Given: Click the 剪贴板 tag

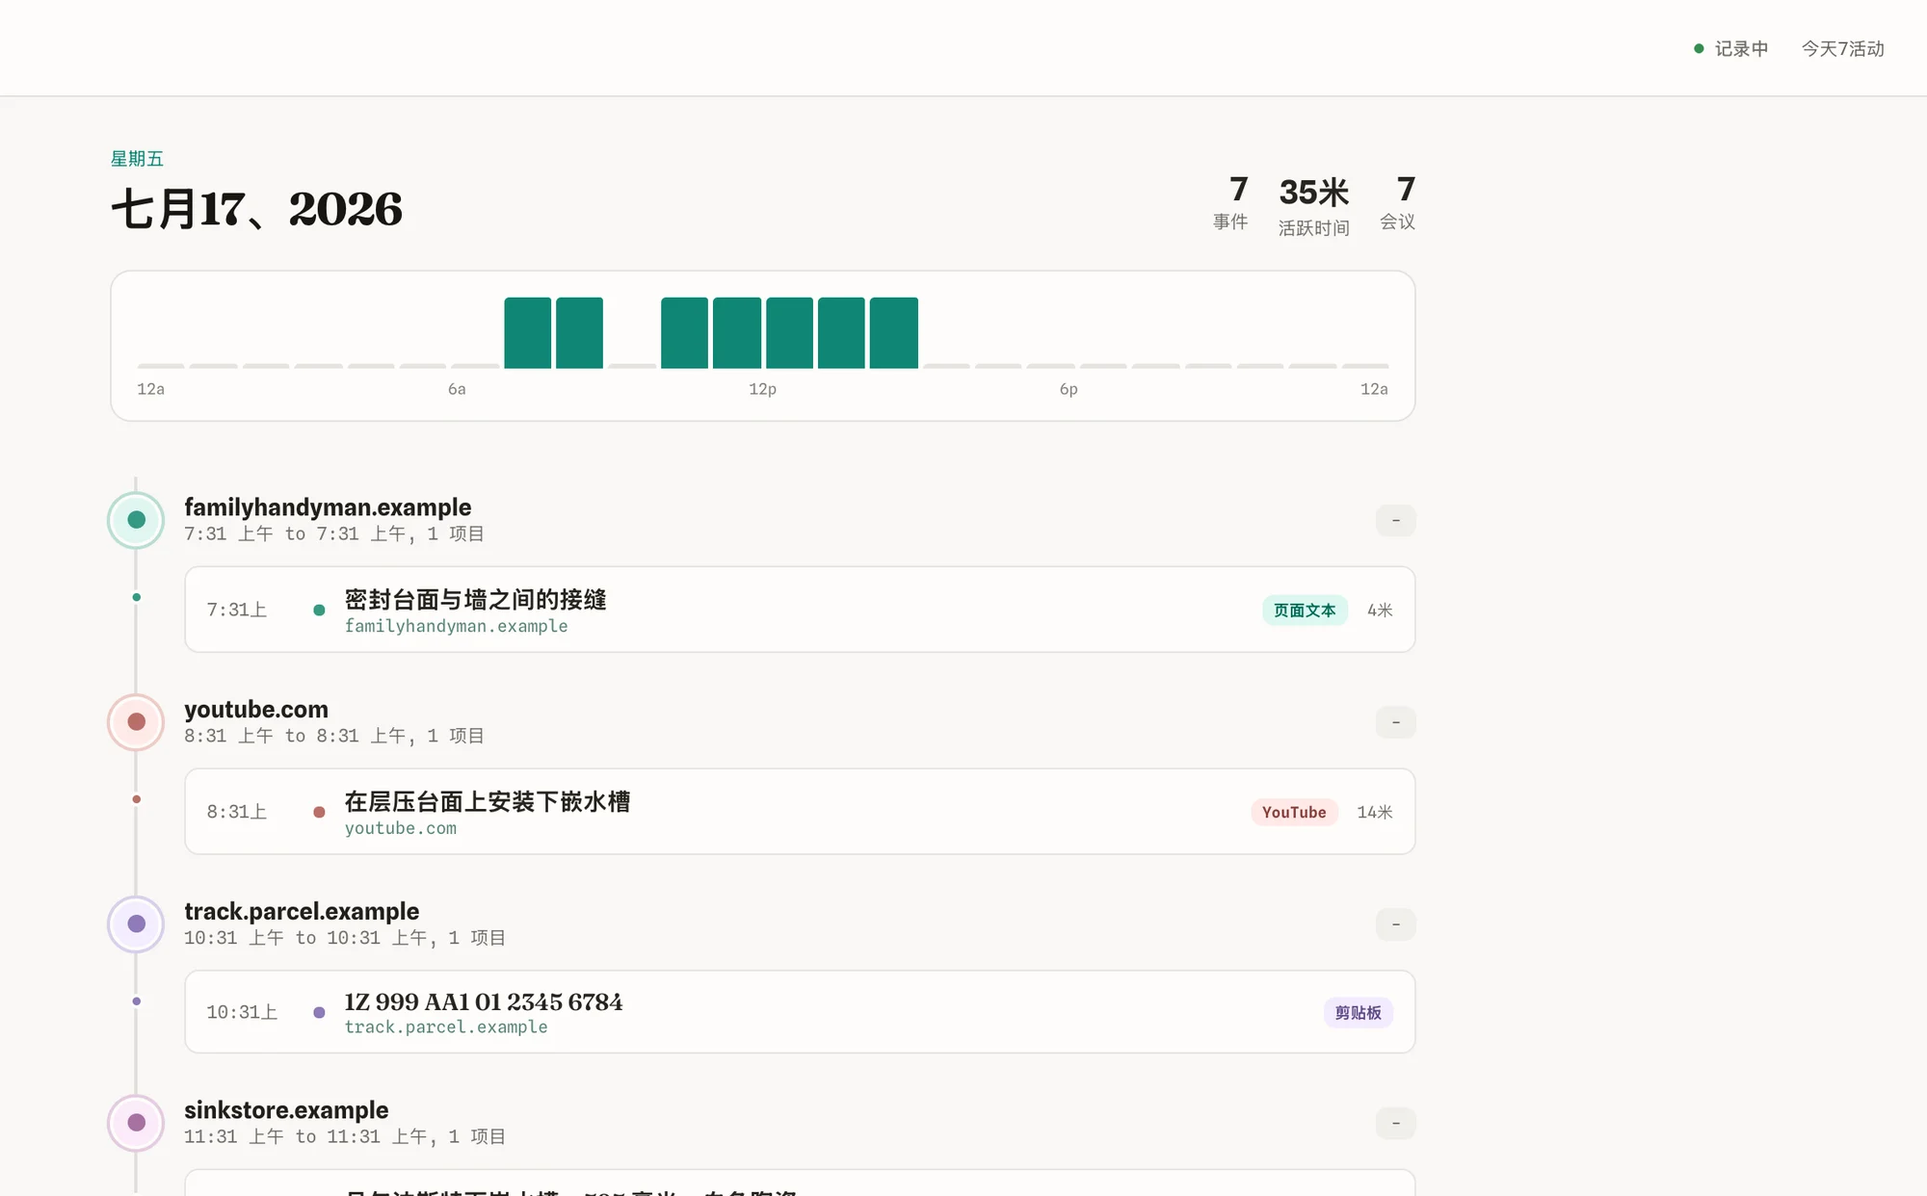Looking at the screenshot, I should point(1358,1013).
